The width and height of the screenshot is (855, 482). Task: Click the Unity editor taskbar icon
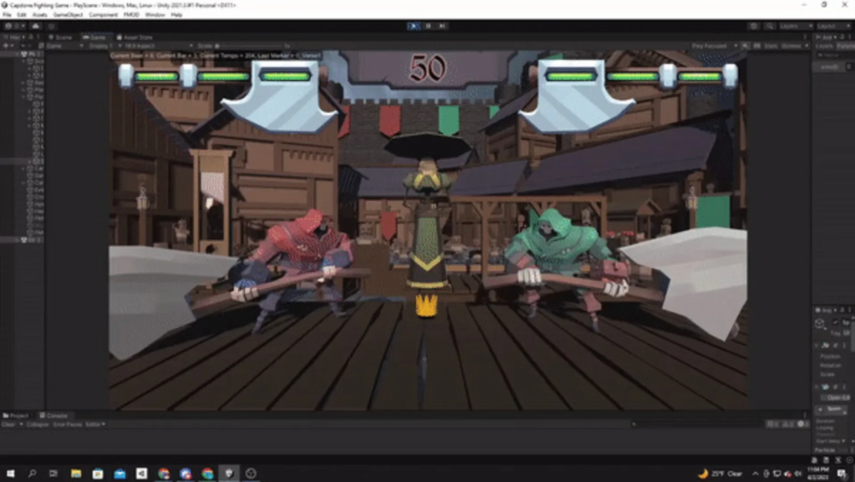coord(229,474)
